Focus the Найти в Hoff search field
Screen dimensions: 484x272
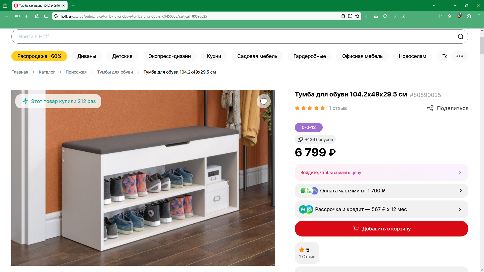234,37
